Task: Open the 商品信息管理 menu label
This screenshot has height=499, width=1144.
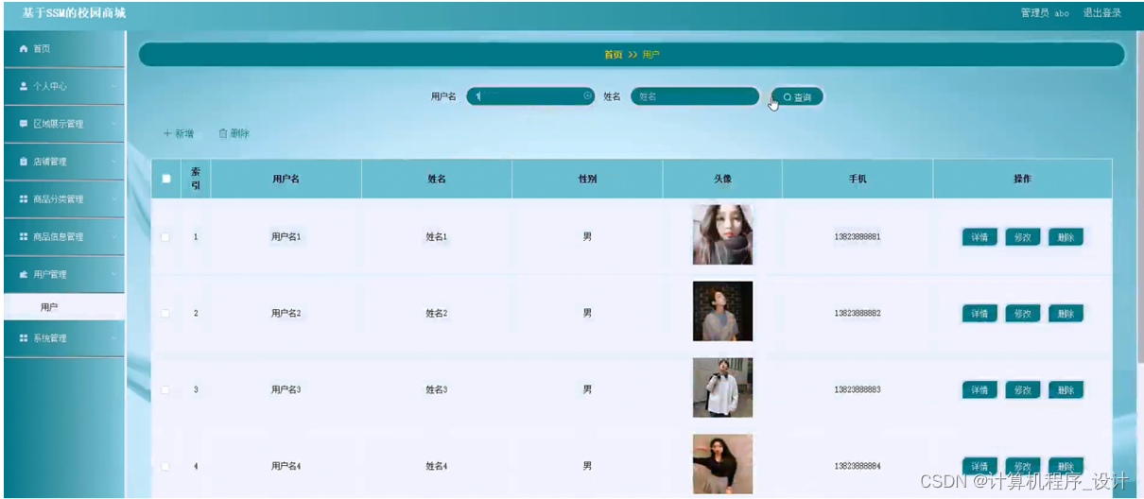Action: pyautogui.click(x=59, y=237)
